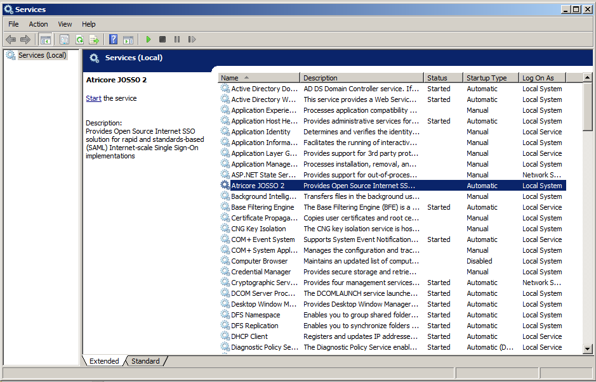Select the Application Manage… service name
This screenshot has width=596, height=382.
click(x=264, y=164)
